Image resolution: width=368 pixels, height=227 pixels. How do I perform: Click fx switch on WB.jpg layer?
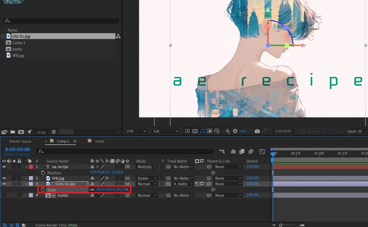tap(107, 178)
